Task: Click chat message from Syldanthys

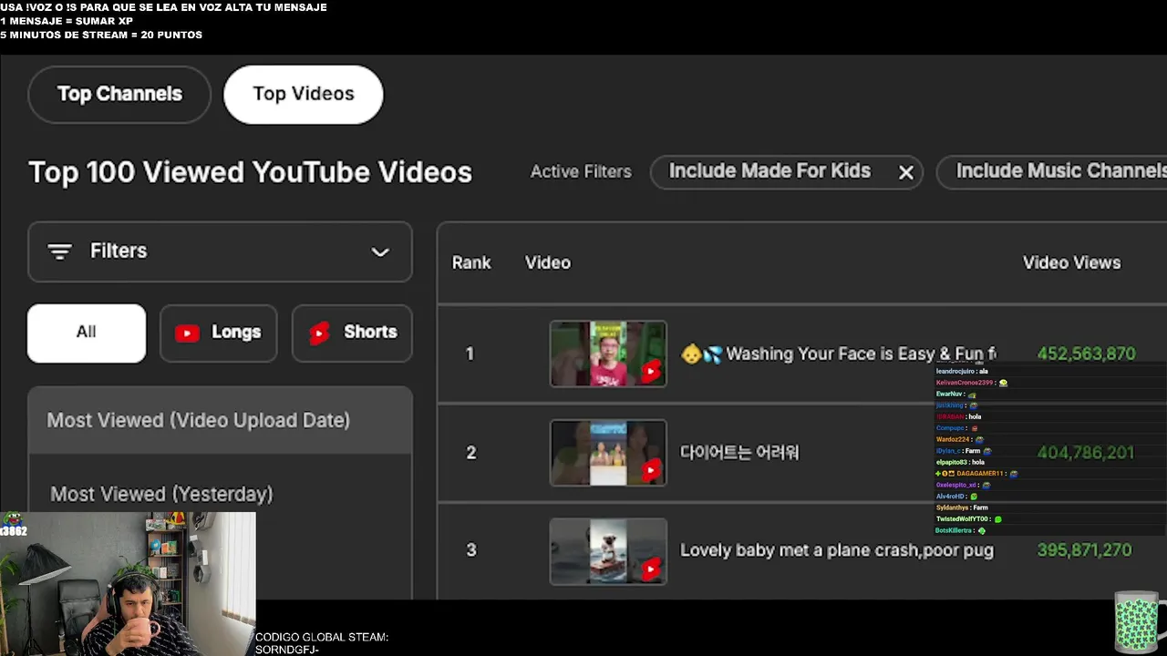Action: coord(962,507)
